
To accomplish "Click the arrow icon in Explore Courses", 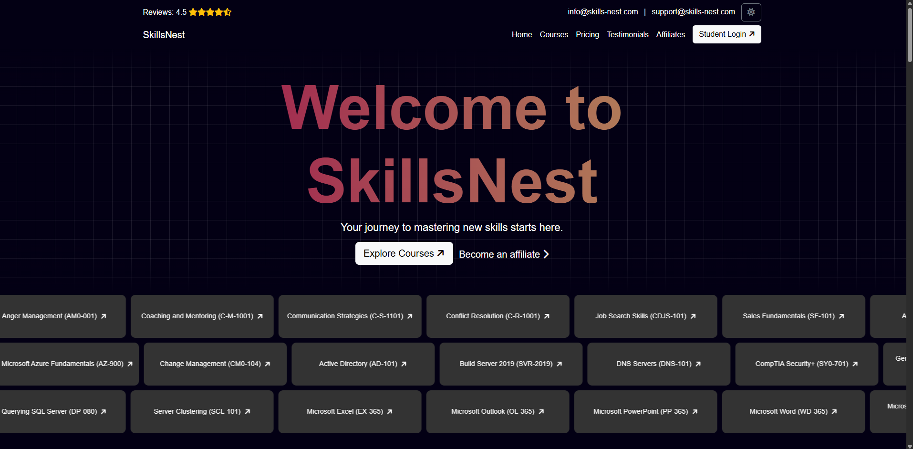I will pos(441,253).
